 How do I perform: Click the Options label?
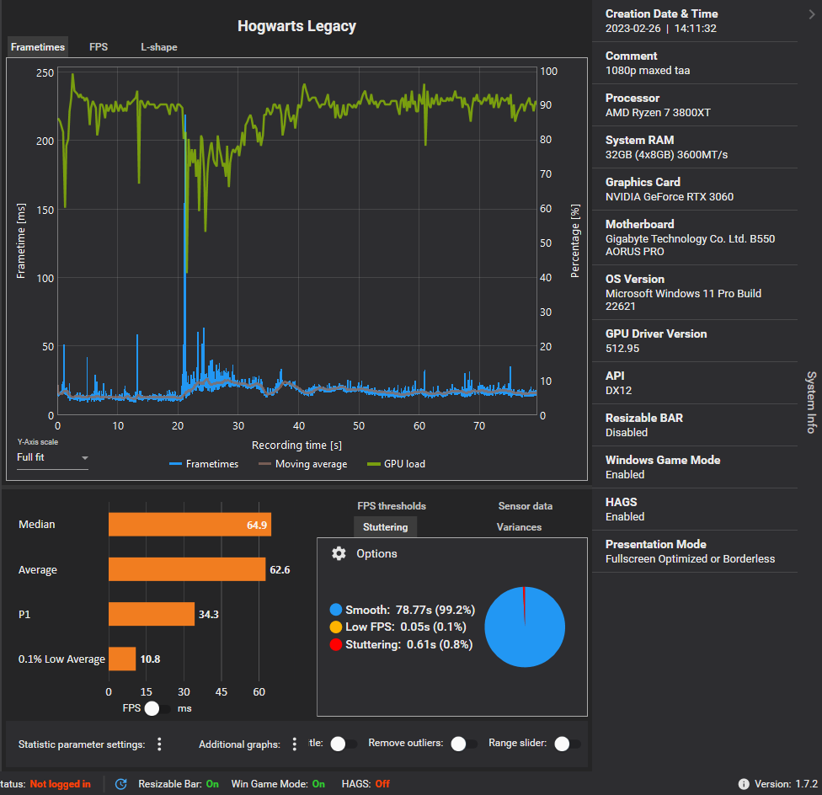pos(376,553)
